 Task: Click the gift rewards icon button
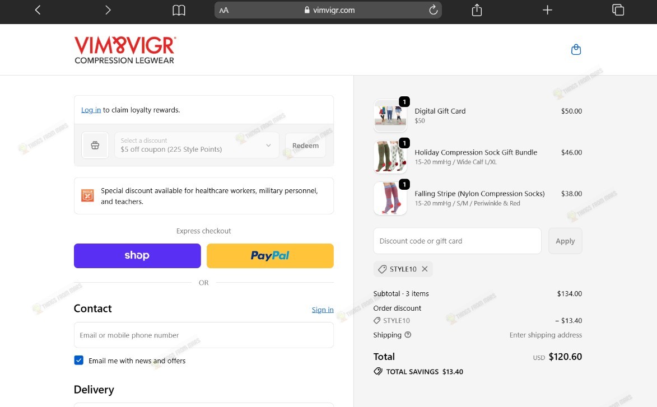point(95,146)
